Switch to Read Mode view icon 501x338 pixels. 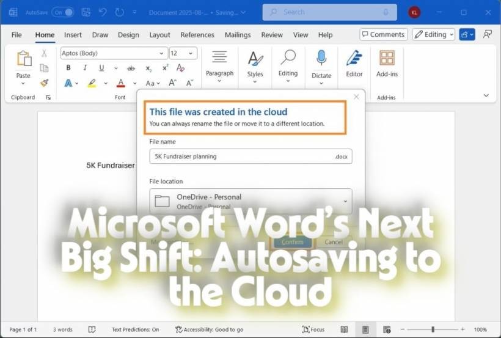coord(344,329)
